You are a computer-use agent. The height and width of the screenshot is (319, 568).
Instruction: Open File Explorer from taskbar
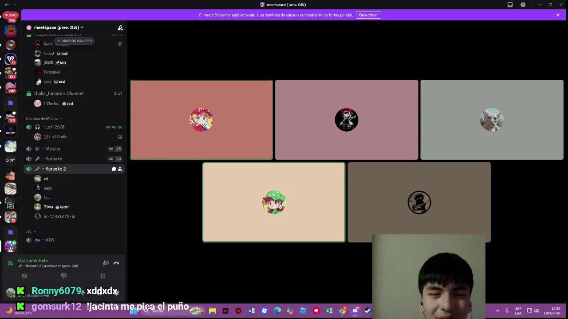point(213,311)
